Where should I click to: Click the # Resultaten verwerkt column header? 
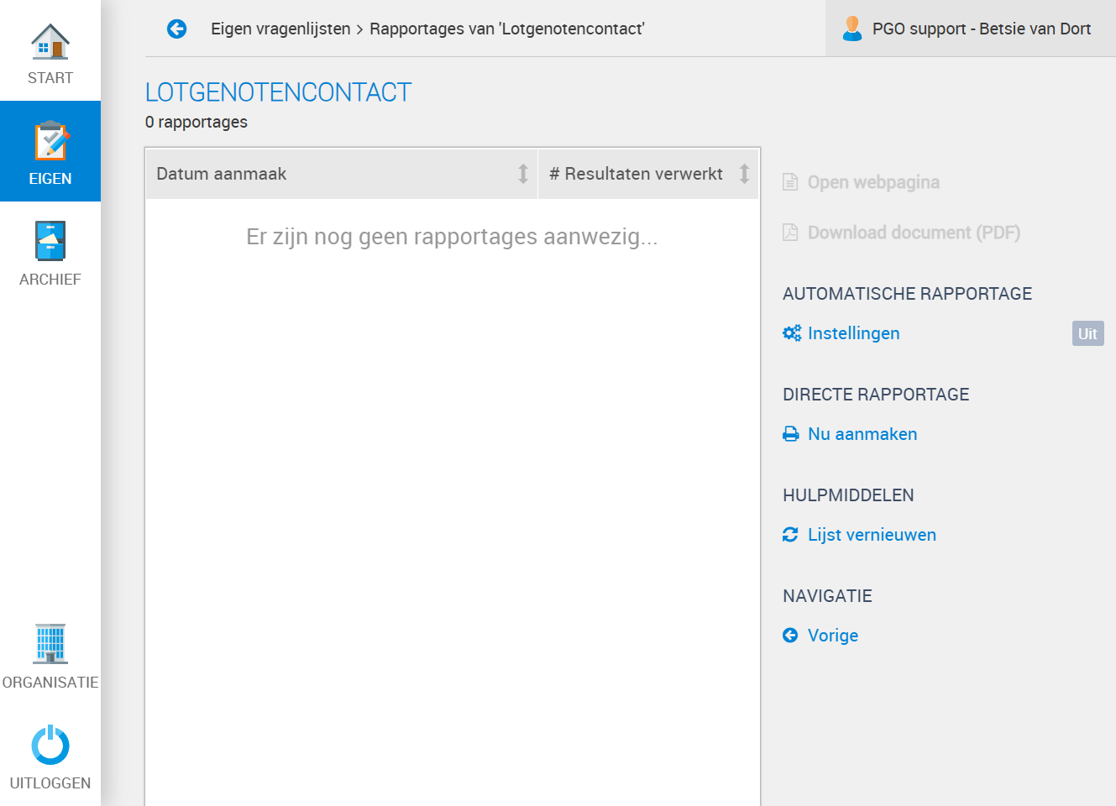pos(648,174)
